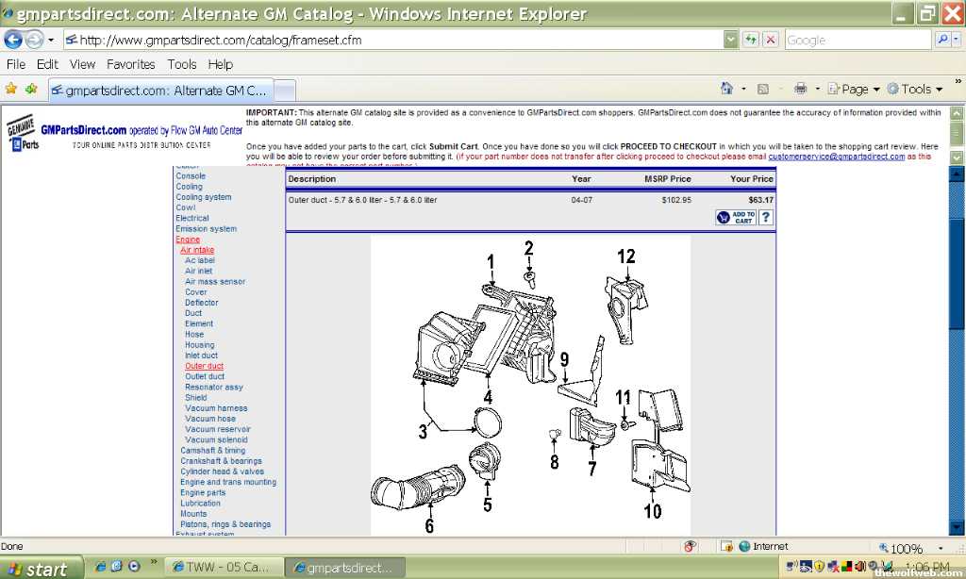This screenshot has width=966, height=579.
Task: Open Favorites Center star icon
Action: [x=11, y=89]
